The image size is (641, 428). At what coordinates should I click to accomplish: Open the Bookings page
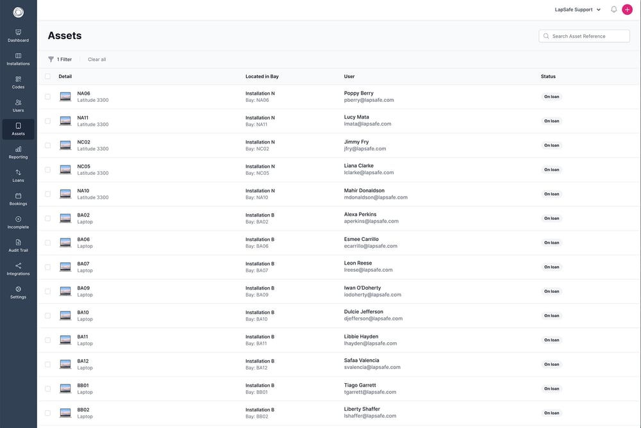point(17,199)
